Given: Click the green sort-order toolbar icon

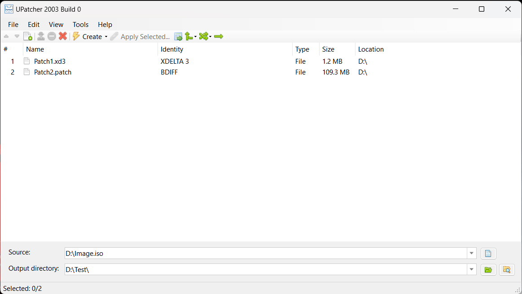Looking at the screenshot, I should [x=189, y=36].
